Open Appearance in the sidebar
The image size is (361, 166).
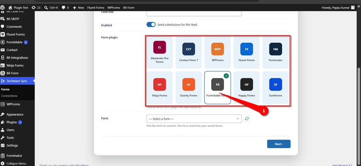click(17, 114)
